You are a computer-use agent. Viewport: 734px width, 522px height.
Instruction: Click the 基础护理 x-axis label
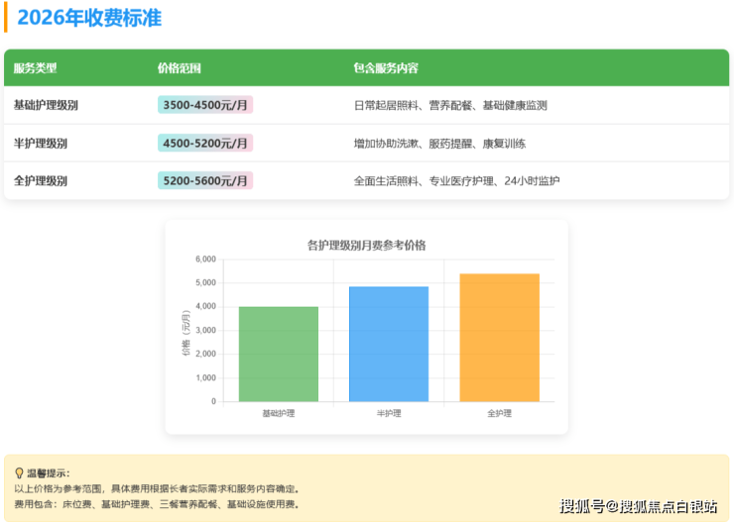279,413
